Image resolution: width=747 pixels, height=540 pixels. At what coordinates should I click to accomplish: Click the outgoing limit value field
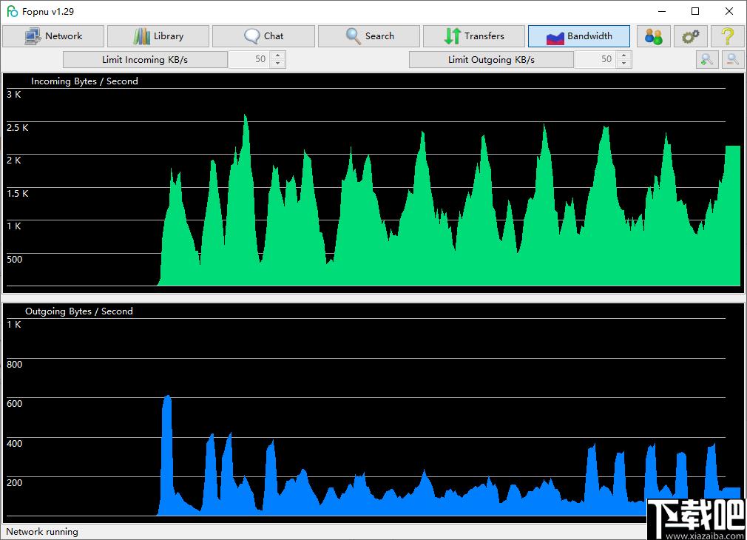(596, 60)
